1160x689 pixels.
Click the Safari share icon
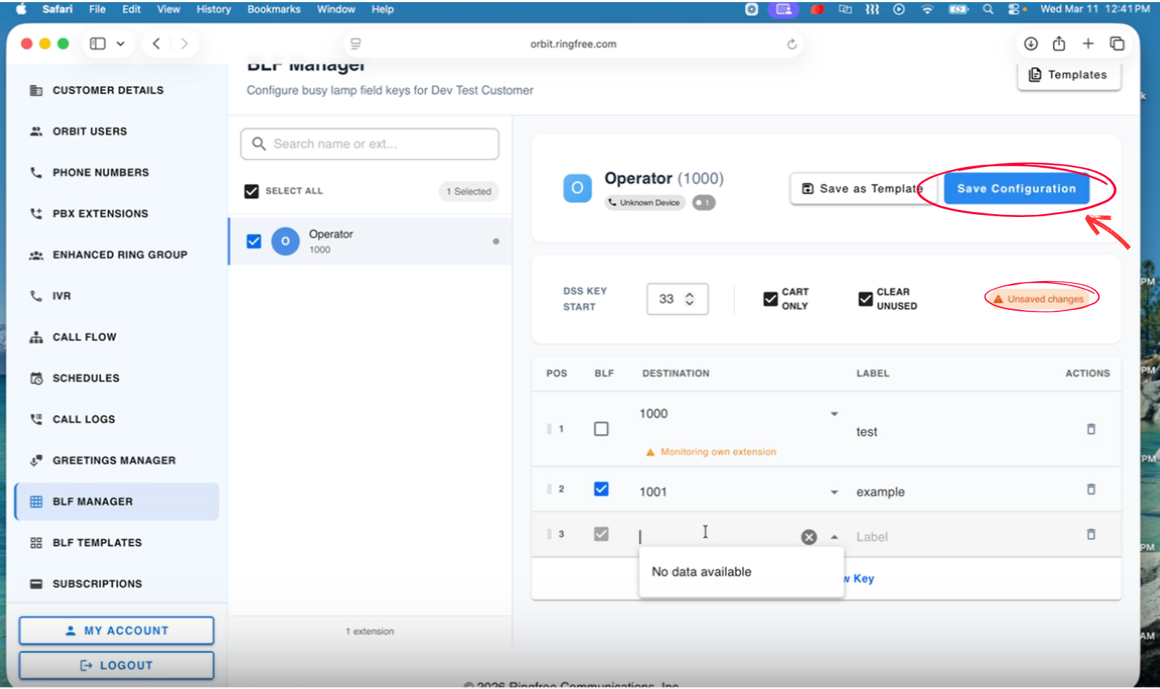1059,44
